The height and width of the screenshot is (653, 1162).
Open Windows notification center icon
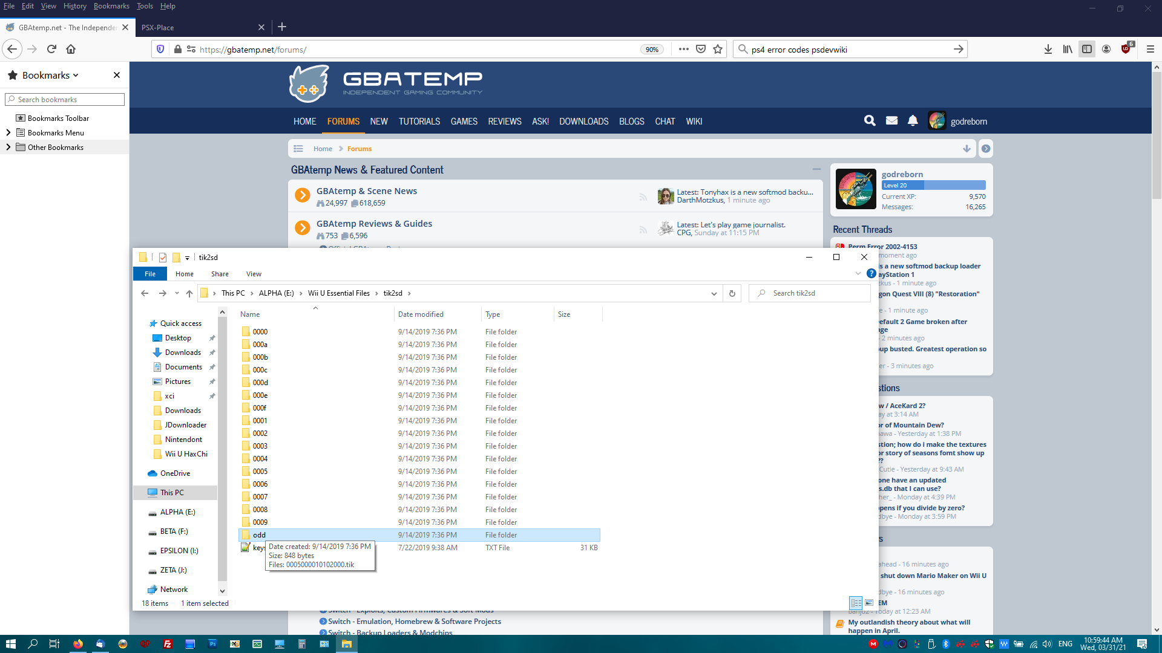point(1142,644)
